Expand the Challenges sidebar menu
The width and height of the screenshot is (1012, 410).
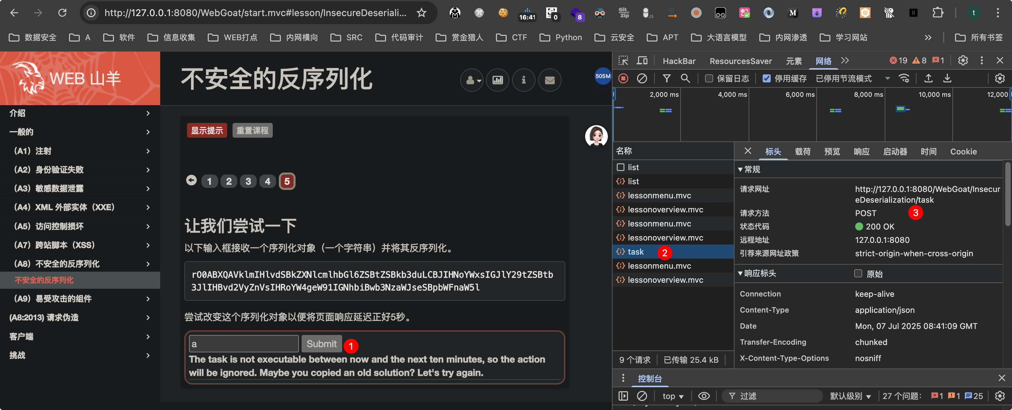[80, 355]
